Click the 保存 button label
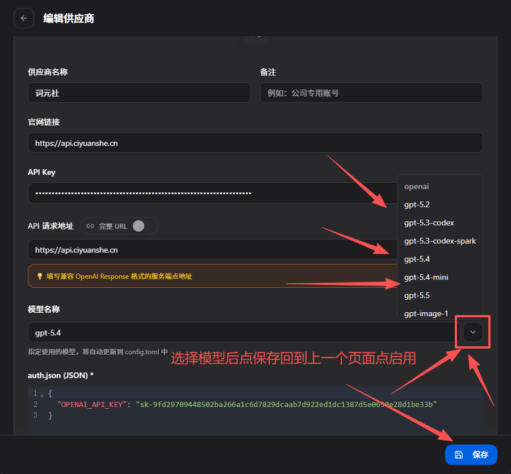Viewport: 511px width, 474px height. [480, 455]
